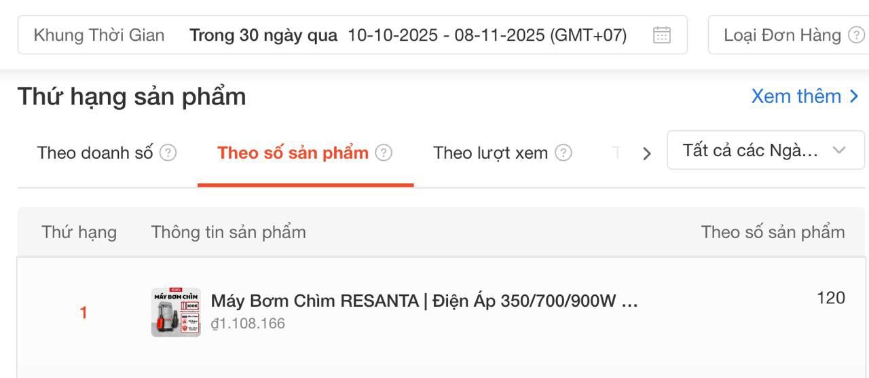Image resolution: width=869 pixels, height=378 pixels.
Task: Click help icon next to Theo số sản phẩm
Action: 384,153
